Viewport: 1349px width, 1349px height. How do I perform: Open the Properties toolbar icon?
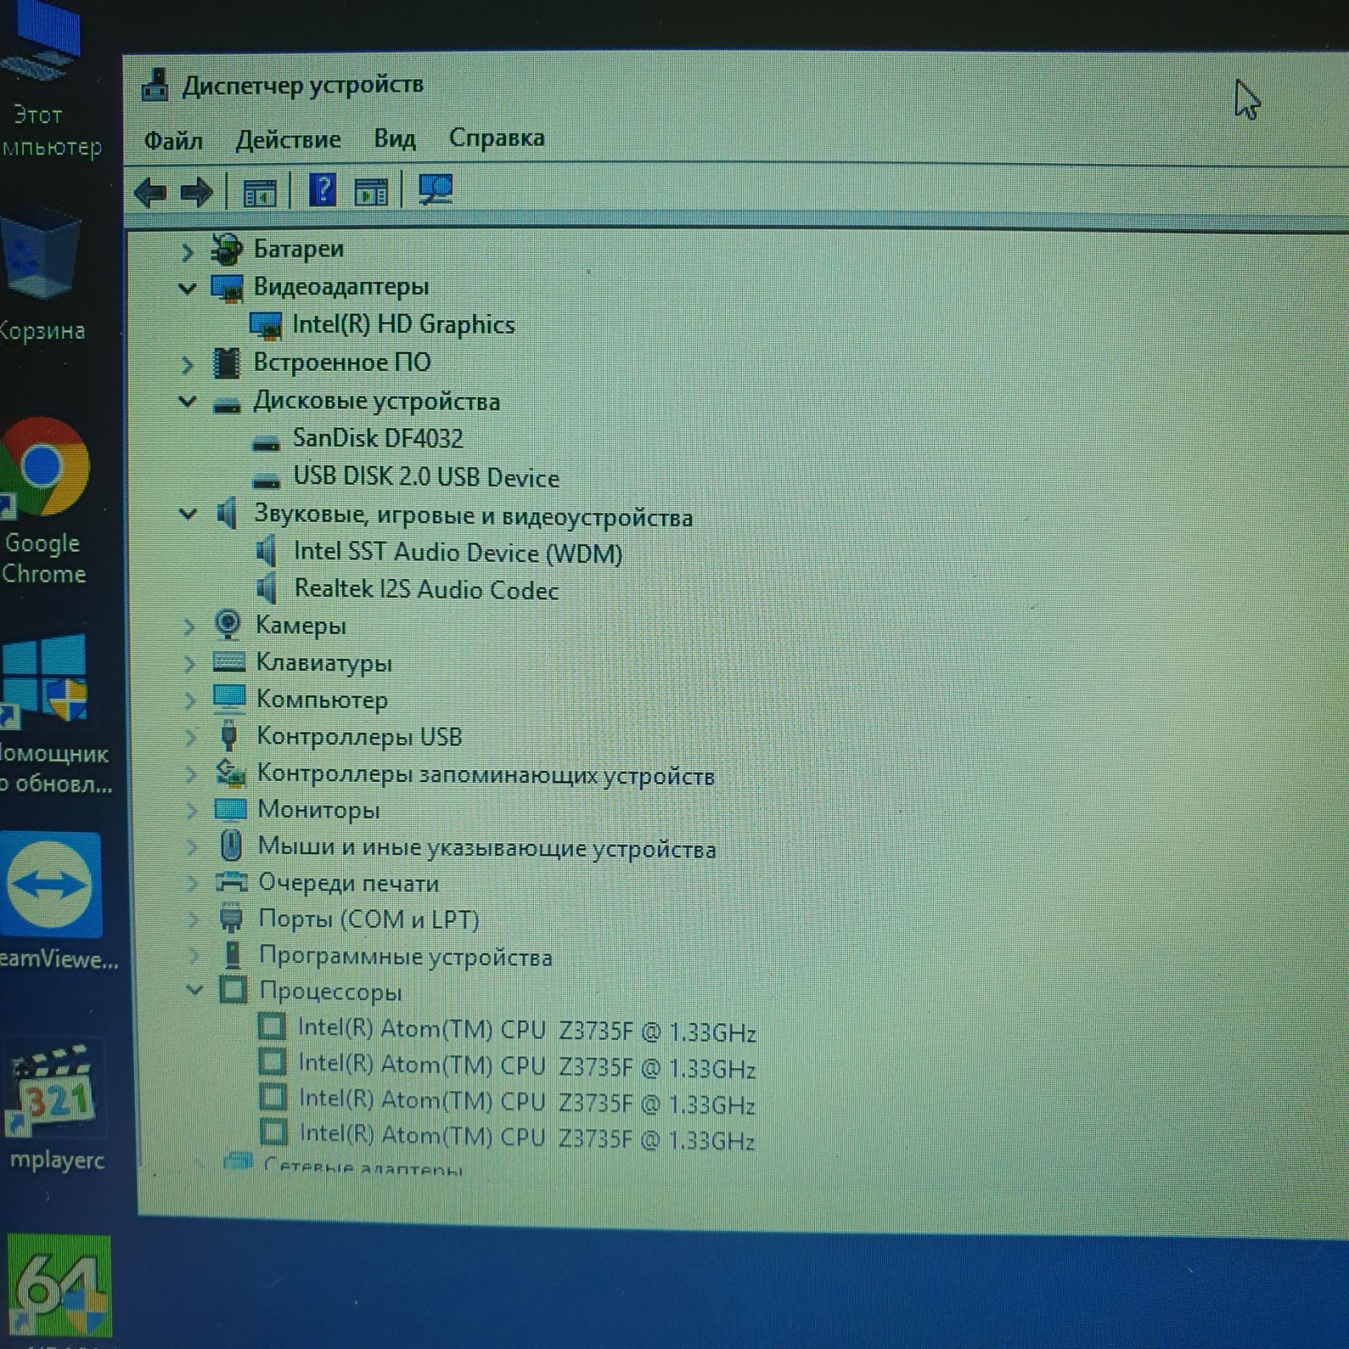tap(259, 193)
